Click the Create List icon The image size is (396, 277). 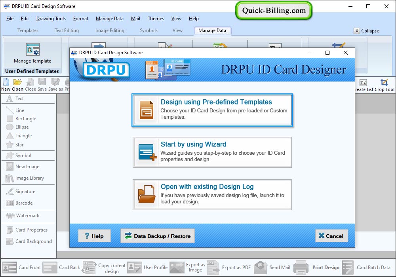pyautogui.click(x=363, y=82)
